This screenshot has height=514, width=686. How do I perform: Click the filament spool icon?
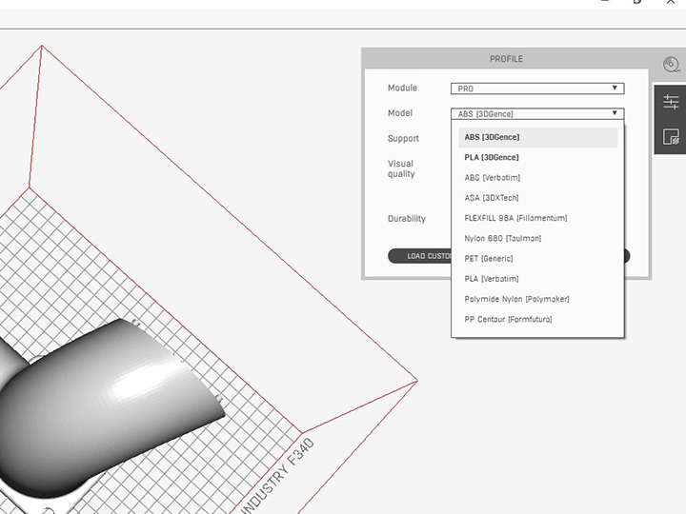tap(671, 66)
